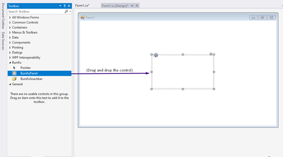Open the Data Sources side tab
Viewport: 283px width, 157px height.
point(3,41)
